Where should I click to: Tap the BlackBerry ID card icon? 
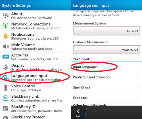click(6, 108)
